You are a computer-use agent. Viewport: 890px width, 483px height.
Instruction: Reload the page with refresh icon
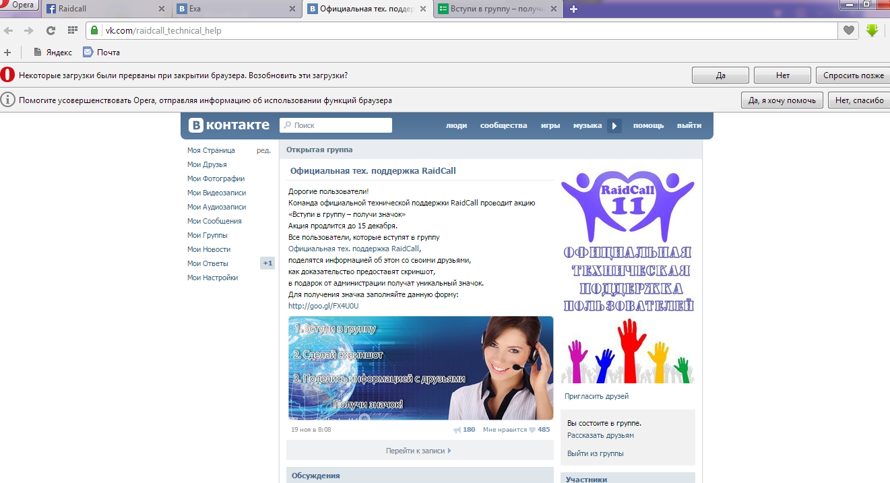click(x=51, y=30)
